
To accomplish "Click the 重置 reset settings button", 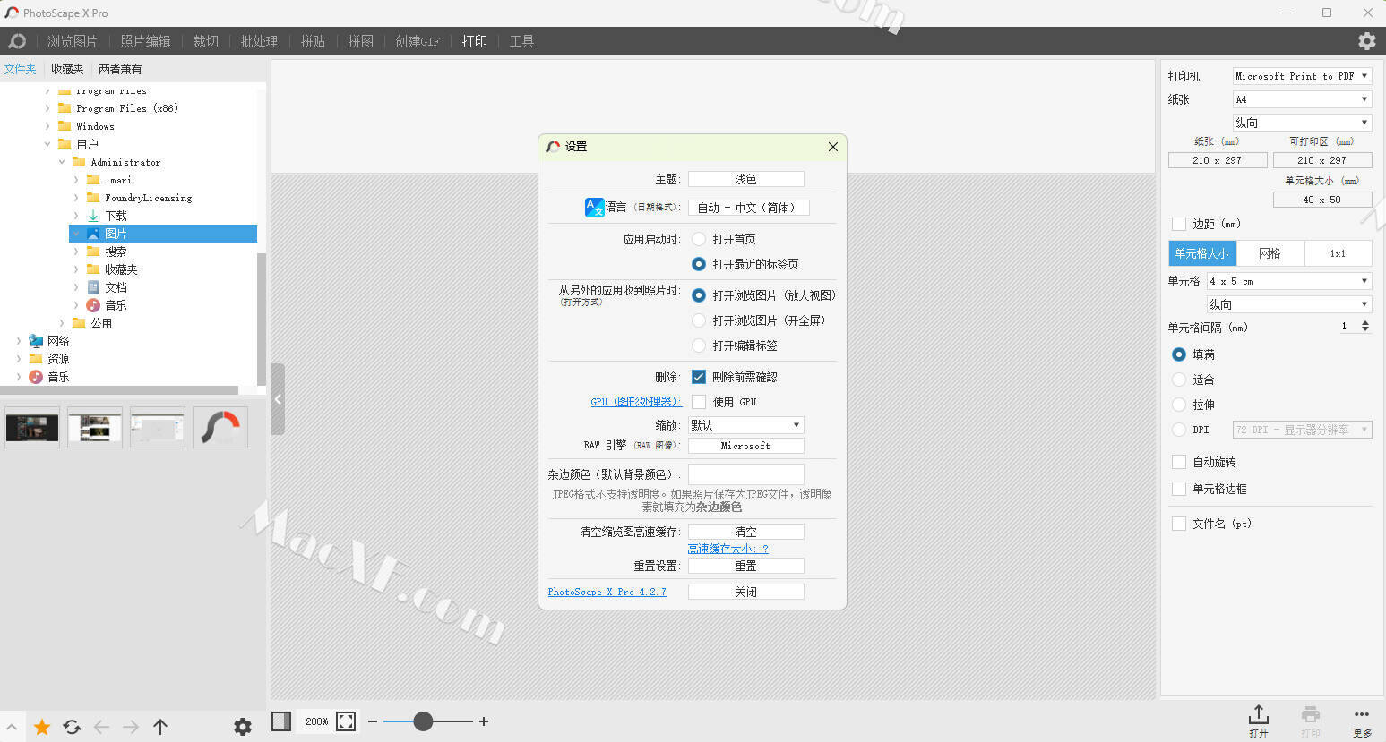I will (745, 566).
